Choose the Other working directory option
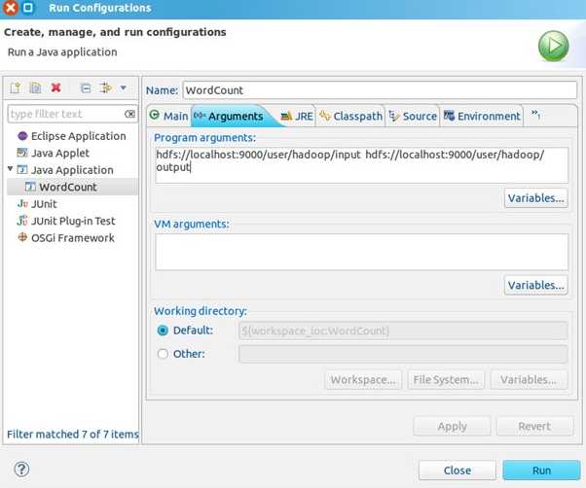 [163, 354]
